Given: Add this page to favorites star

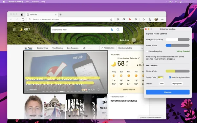Looking at the screenshot, I should click(x=111, y=19).
